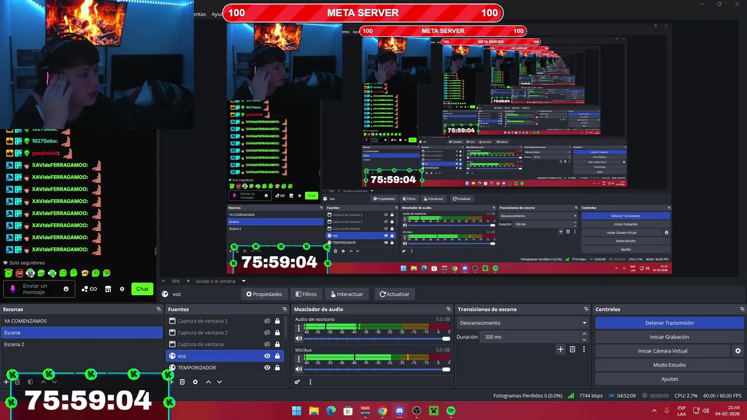This screenshot has height=420, width=747.
Task: Hide the voz source
Action: pyautogui.click(x=267, y=356)
